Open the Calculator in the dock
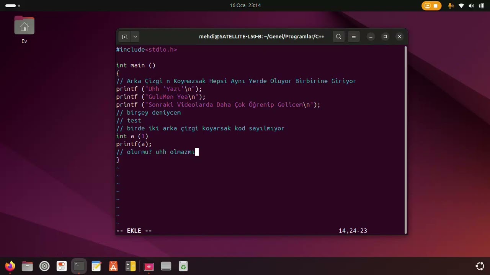 (x=131, y=266)
